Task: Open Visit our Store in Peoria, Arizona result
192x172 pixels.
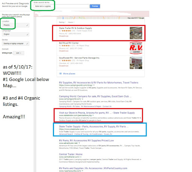Action: tap(97, 113)
